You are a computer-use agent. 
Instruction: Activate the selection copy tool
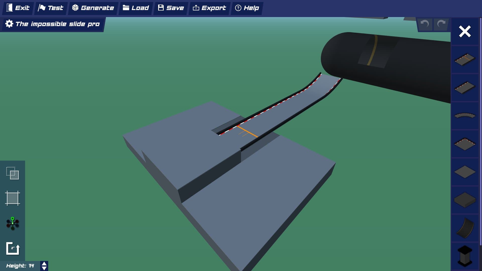coord(13,173)
